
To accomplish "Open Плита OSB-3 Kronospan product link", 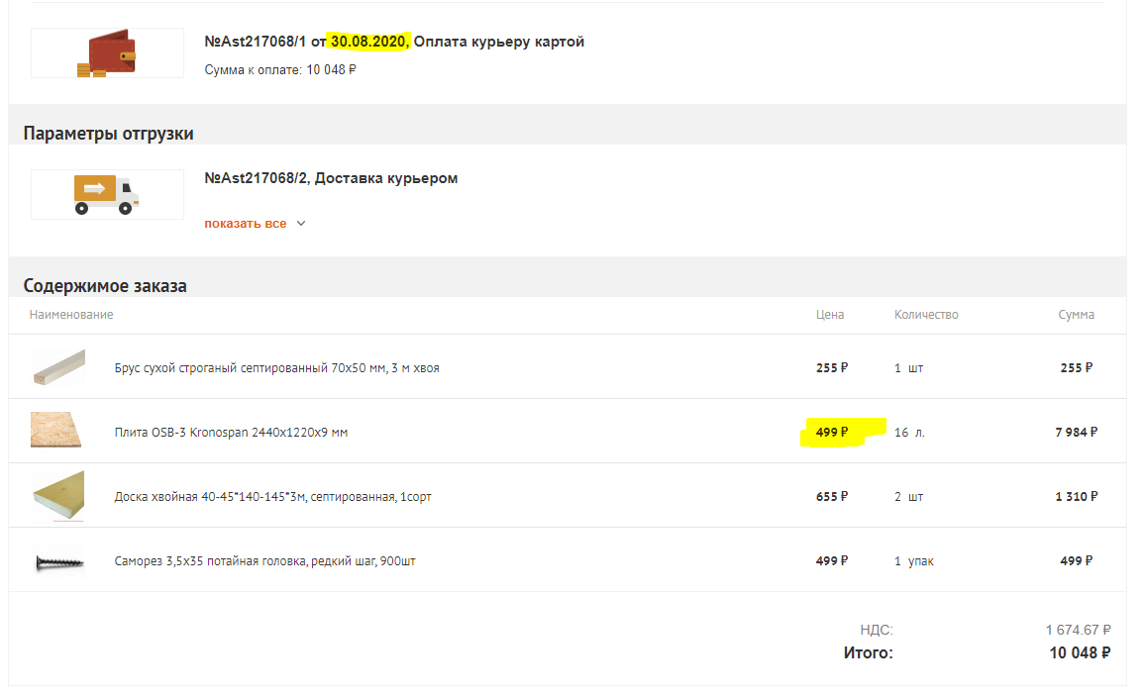I will (231, 433).
